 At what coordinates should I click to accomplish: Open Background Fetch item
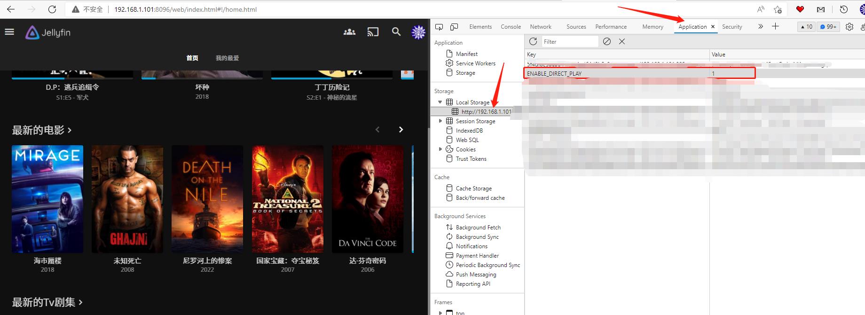[x=478, y=228]
